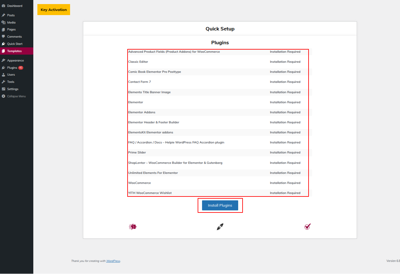Screen dimensions: 400x274
Task: Click the Templates icon in sidebar
Action: tap(3, 51)
